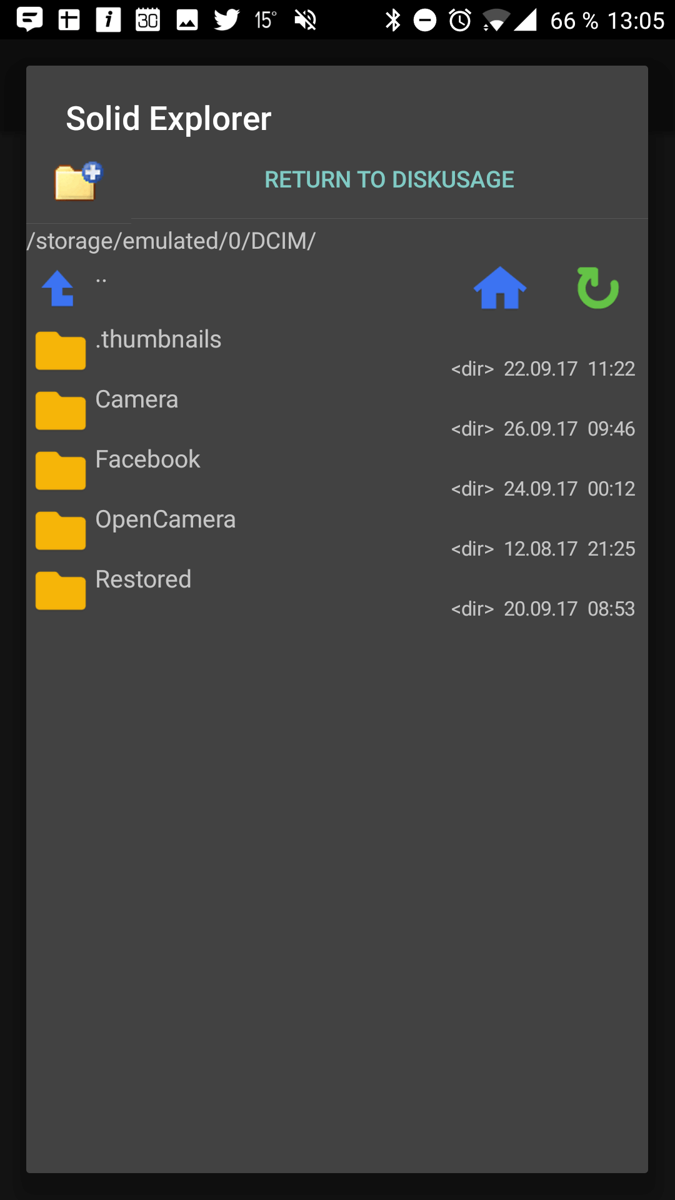Open the Camera folder icon
675x1200 pixels.
point(61,411)
